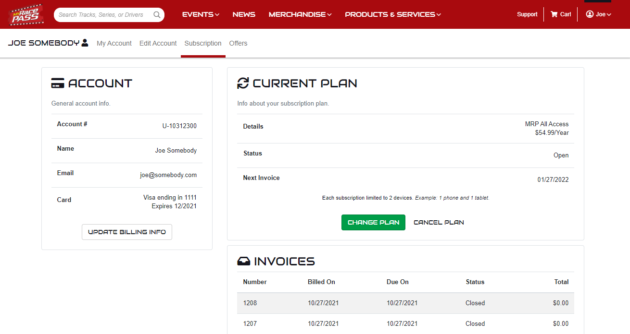Click the Expires 12/2021 text
Screen dimensions: 630x334
[174, 206]
